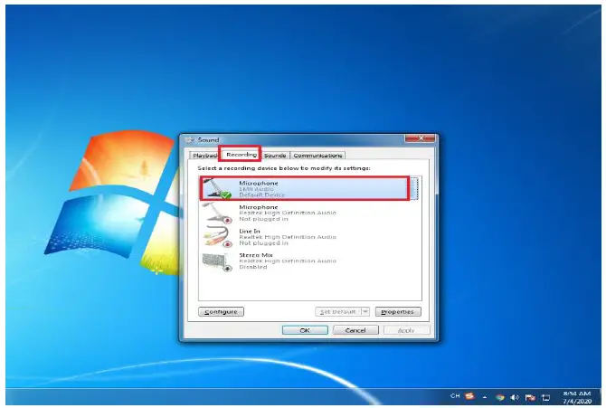Viewport: 606px width, 408px height.
Task: Select the Realtek Microphone name text
Action: click(x=258, y=207)
